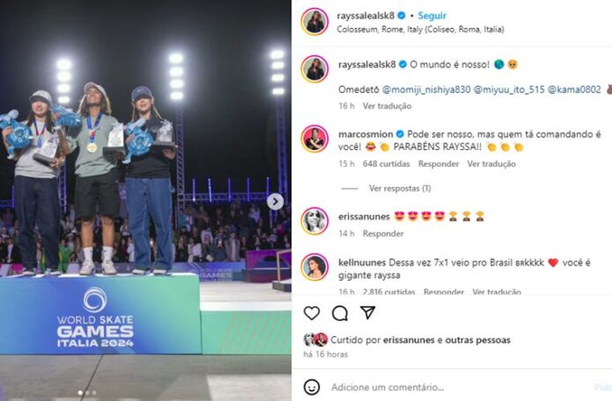Reply to erissanunes's comment
The image size is (612, 401).
coord(382,233)
